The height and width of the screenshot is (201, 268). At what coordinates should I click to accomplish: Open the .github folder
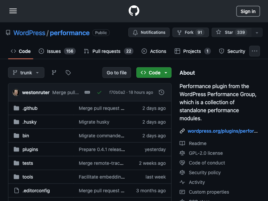30,108
